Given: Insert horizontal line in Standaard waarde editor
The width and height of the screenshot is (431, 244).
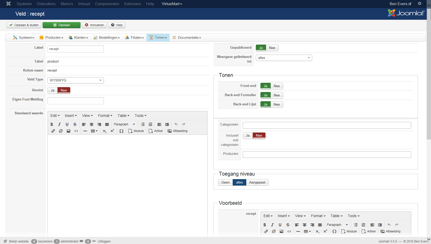Looking at the screenshot, I should coord(85,131).
